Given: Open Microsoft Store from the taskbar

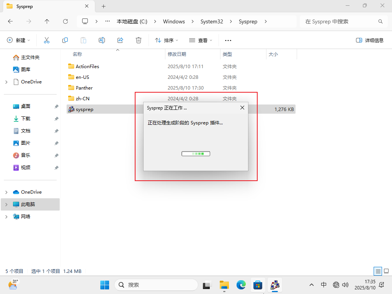Looking at the screenshot, I should (x=258, y=285).
